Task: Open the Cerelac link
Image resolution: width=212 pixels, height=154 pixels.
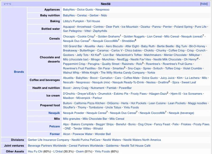Action: coord(82,15)
